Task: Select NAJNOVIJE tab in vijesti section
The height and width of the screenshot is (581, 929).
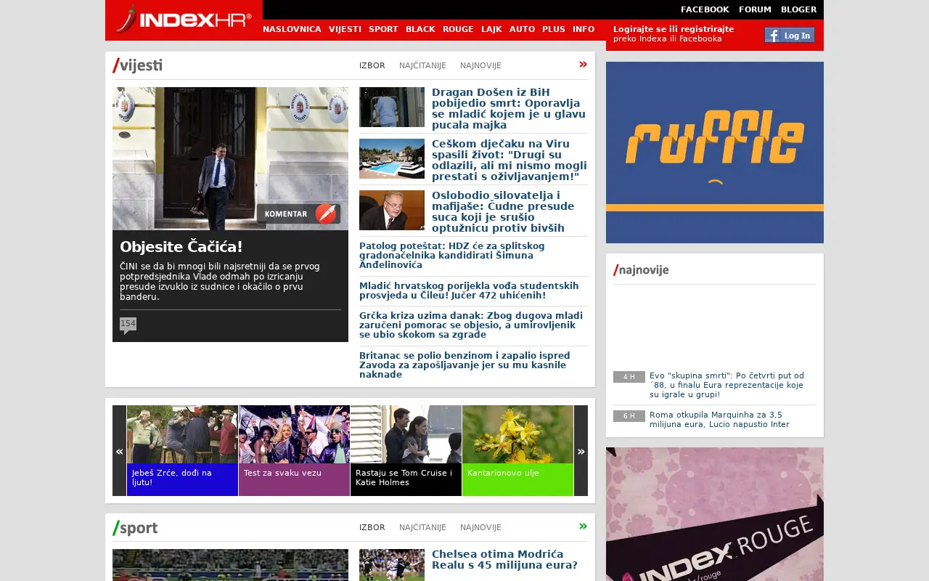Action: 480,65
